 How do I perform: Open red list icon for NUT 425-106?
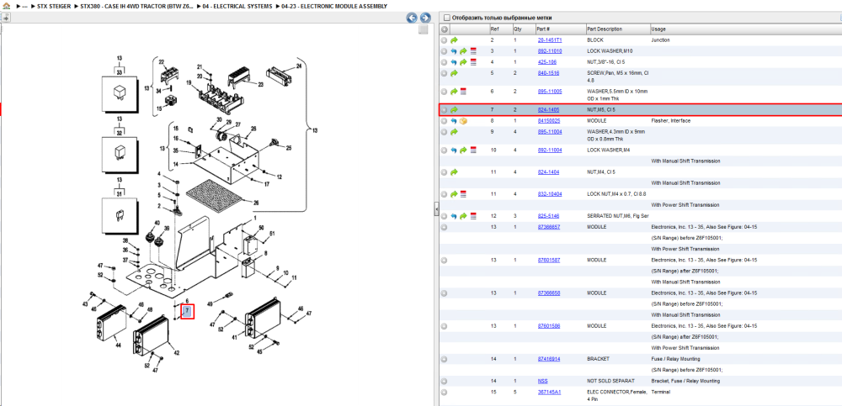pos(473,62)
